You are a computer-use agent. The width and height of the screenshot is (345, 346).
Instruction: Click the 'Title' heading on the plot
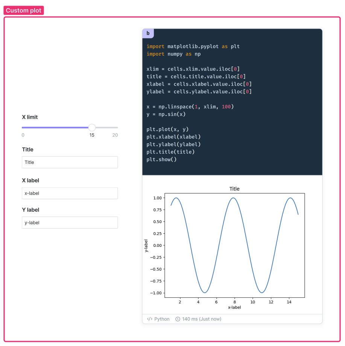pos(234,189)
